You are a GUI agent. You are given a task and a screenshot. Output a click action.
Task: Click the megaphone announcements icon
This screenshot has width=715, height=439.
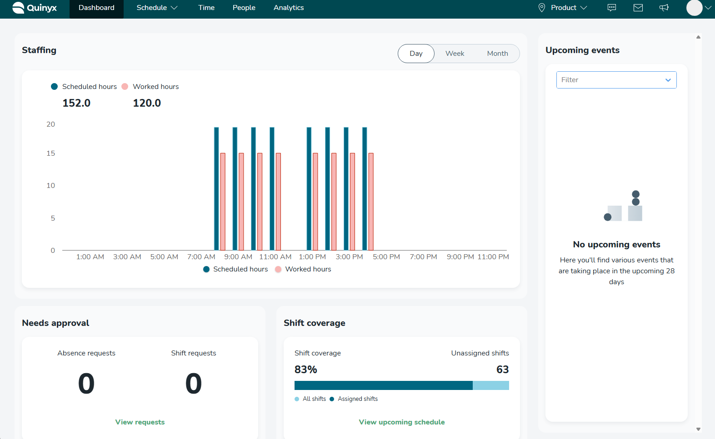pyautogui.click(x=664, y=8)
